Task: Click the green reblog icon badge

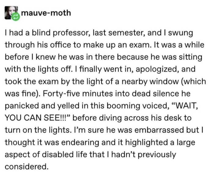Action: coord(15,17)
